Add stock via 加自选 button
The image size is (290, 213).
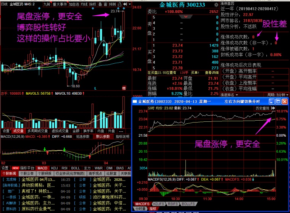(x=74, y=4)
